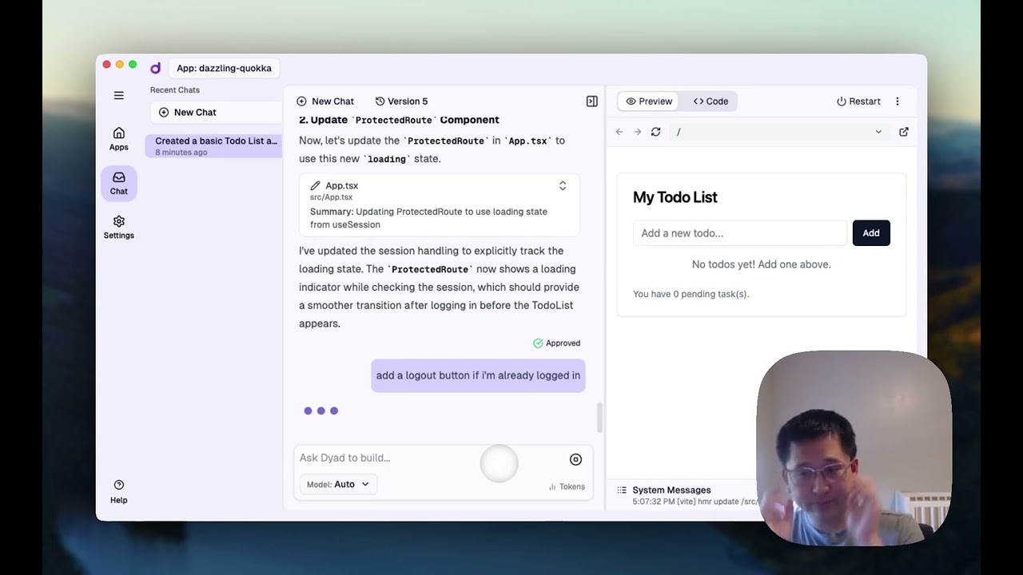Switch to the Code tab
This screenshot has height=575, width=1023.
(711, 101)
